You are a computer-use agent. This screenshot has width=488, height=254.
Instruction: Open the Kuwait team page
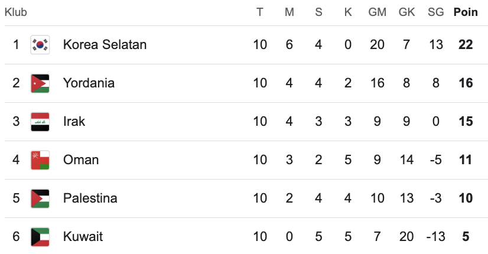point(83,237)
